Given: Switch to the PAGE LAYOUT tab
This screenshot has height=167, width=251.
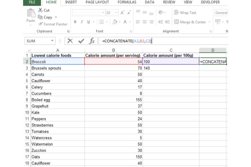Looking at the screenshot, I should pos(97,2).
